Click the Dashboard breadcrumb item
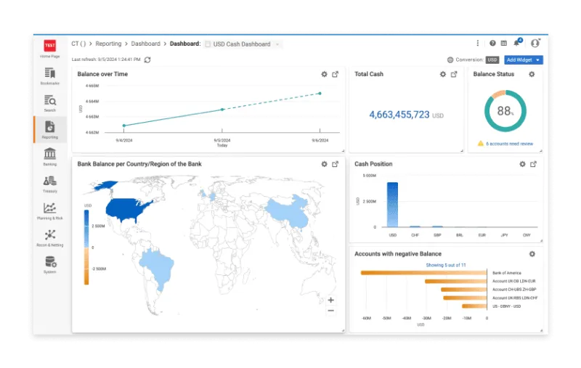 coord(146,44)
